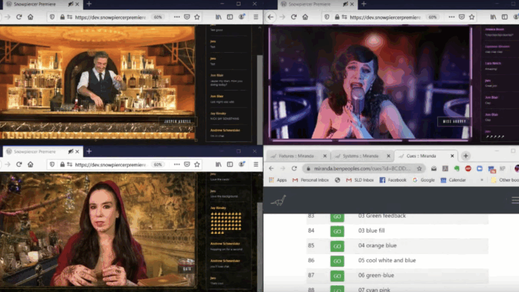Click the green Evernote extension icon
This screenshot has width=519, height=292.
pyautogui.click(x=457, y=168)
